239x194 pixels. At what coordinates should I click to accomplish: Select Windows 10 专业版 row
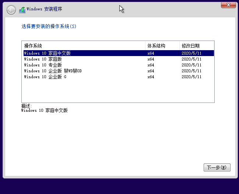119,65
